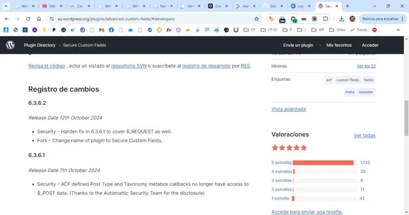The image size is (409, 215).
Task: Show hidden bookmarks overflow chevron
Action: 398,30
